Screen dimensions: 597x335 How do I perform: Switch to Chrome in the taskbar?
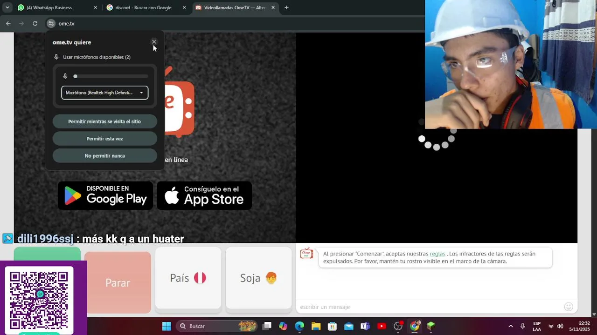pyautogui.click(x=415, y=326)
